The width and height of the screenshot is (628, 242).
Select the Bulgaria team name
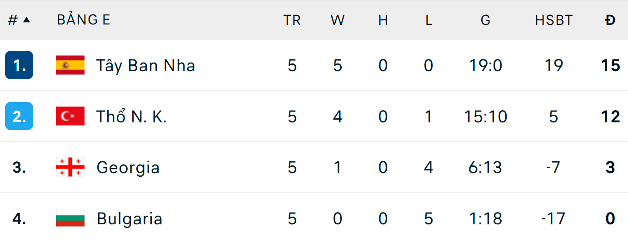click(x=129, y=218)
